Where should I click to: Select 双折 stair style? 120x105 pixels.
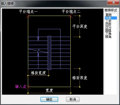click(x=111, y=18)
